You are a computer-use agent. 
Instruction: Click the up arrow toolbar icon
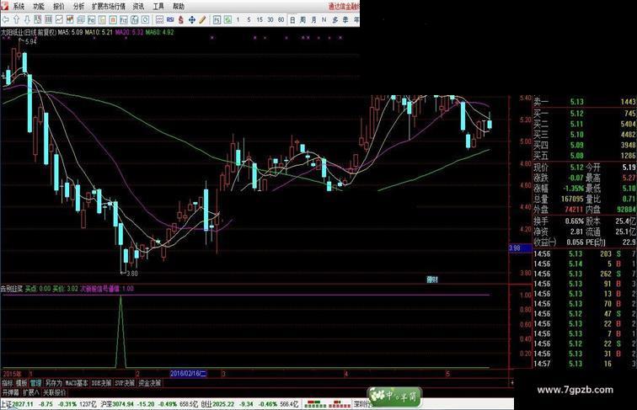16,19
